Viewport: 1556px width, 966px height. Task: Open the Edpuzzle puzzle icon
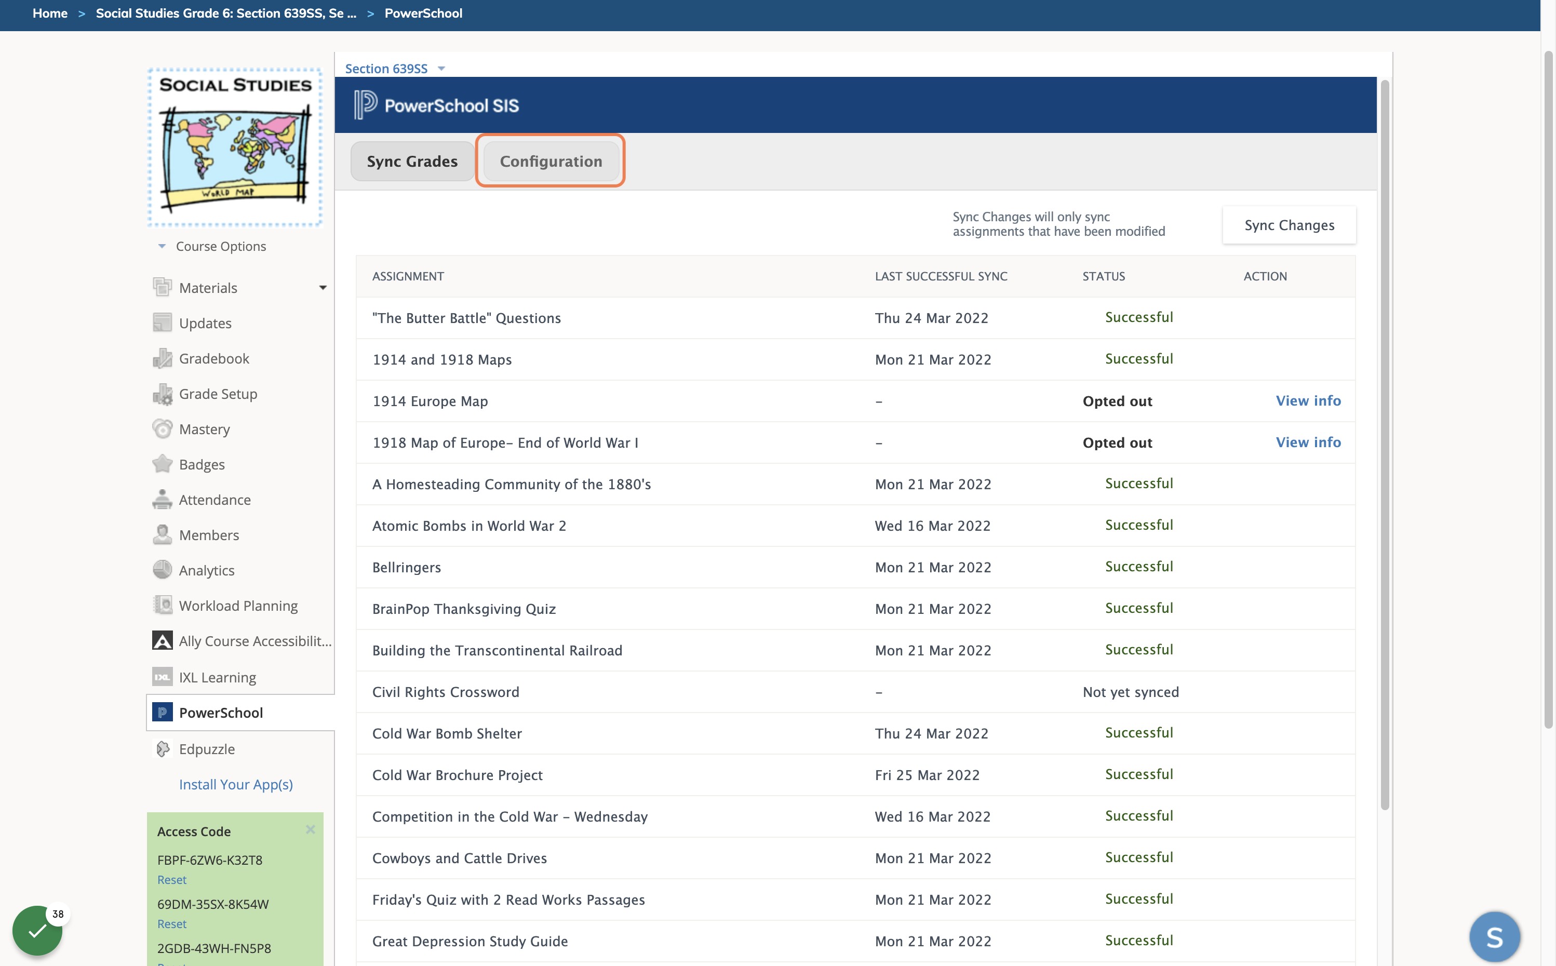point(162,749)
